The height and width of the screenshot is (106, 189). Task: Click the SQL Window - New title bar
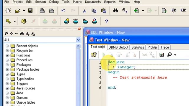[x=136, y=32]
